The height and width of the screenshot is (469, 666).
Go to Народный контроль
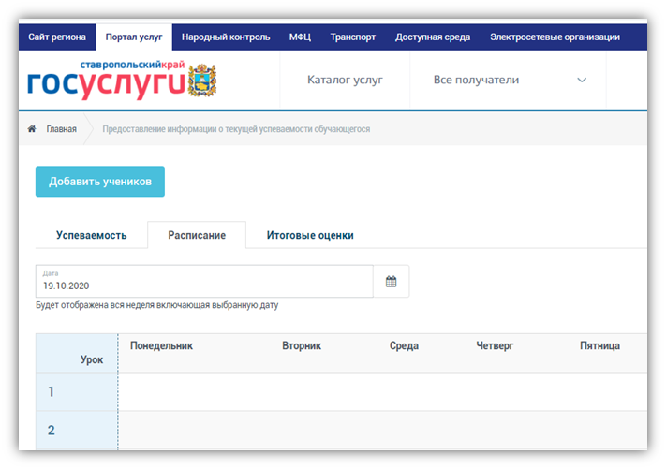[226, 37]
